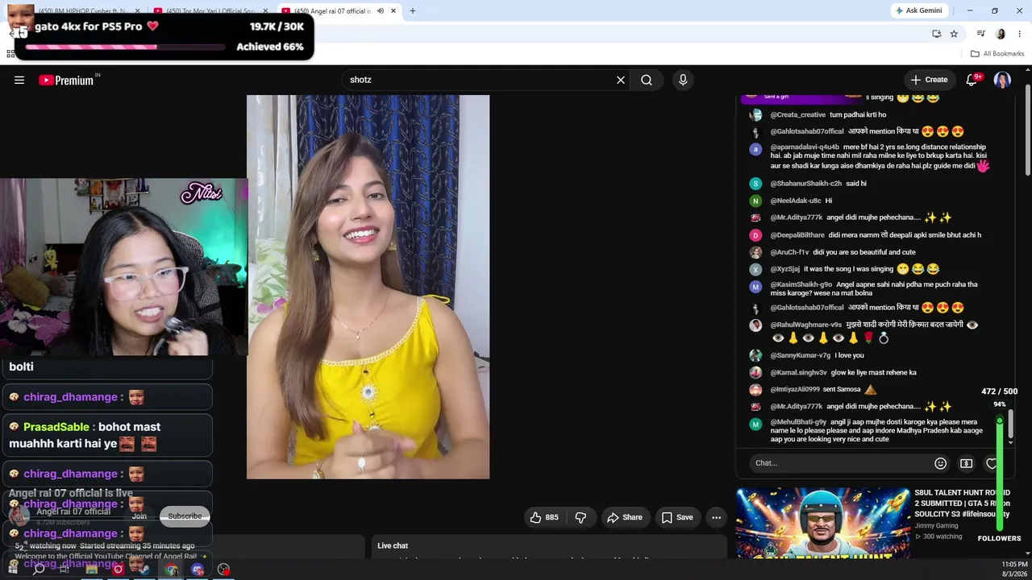Image resolution: width=1032 pixels, height=580 pixels.
Task: Open the taskbar clock showing 11:05 PM
Action: (1014, 569)
